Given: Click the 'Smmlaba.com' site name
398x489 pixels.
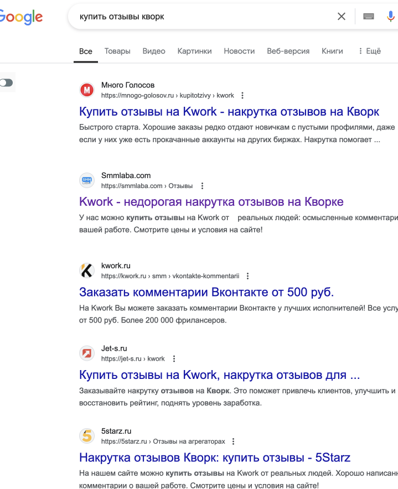Looking at the screenshot, I should [x=126, y=175].
